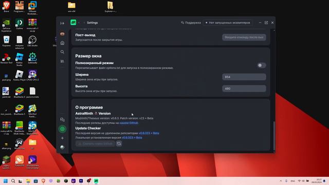Image resolution: width=329 pixels, height=185 pixels.
Task: Click the no running instances status button
Action: pyautogui.click(x=228, y=23)
